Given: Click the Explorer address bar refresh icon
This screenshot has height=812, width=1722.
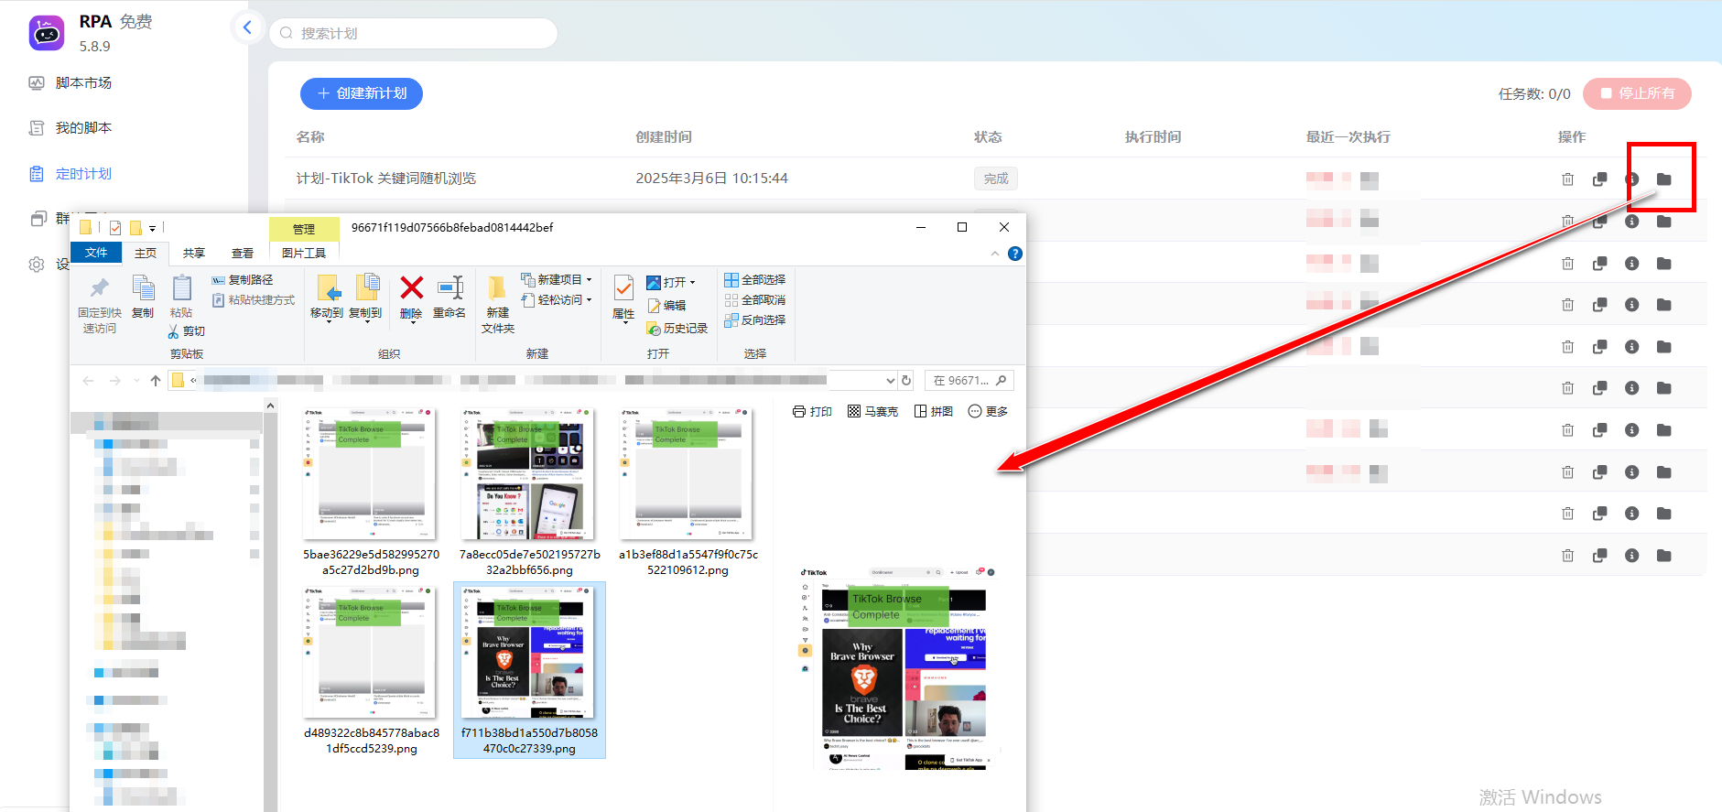Looking at the screenshot, I should click(x=906, y=381).
